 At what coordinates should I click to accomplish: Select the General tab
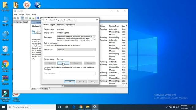(46, 24)
